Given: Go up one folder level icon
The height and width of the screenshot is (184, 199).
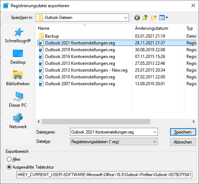Looking at the screenshot, I should point(145,18).
